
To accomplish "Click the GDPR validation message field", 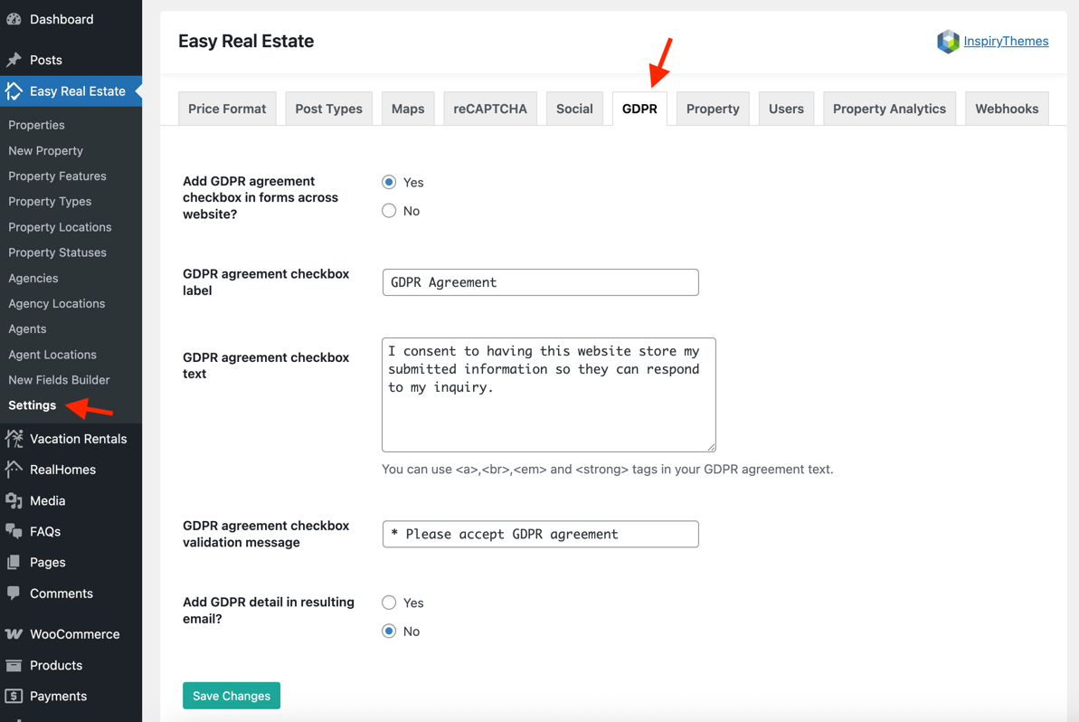I will point(540,534).
